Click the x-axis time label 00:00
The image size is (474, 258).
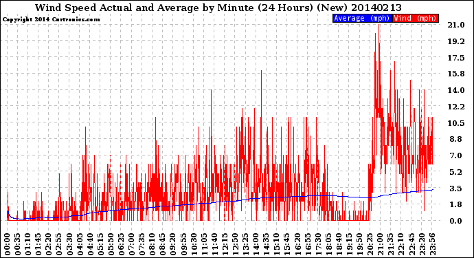[x=8, y=244]
